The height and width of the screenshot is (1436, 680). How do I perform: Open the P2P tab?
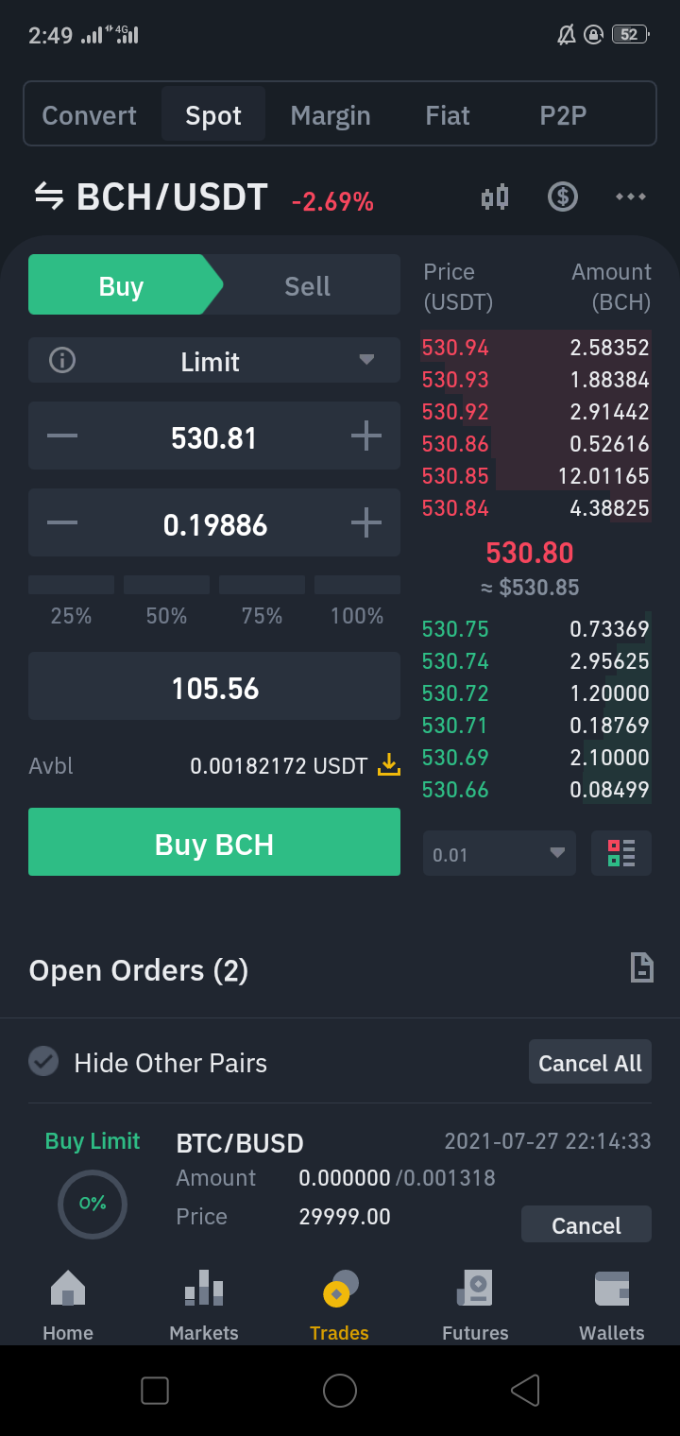coord(564,115)
